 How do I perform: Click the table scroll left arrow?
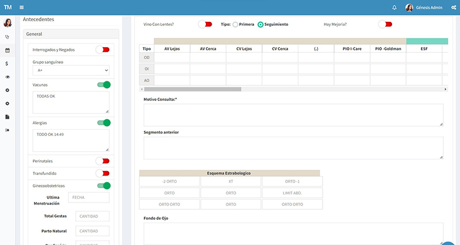pos(142,90)
